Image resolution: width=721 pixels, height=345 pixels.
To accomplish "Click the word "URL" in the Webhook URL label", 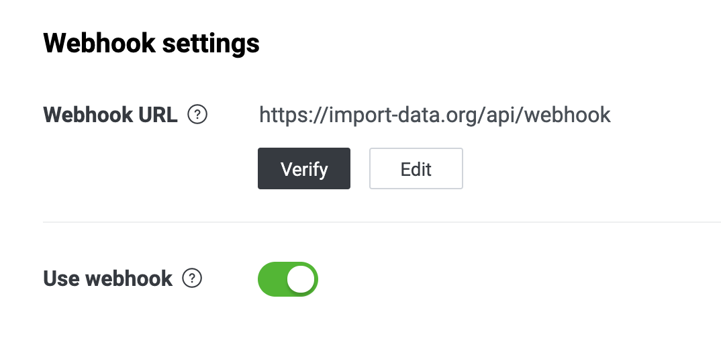I will click(158, 115).
